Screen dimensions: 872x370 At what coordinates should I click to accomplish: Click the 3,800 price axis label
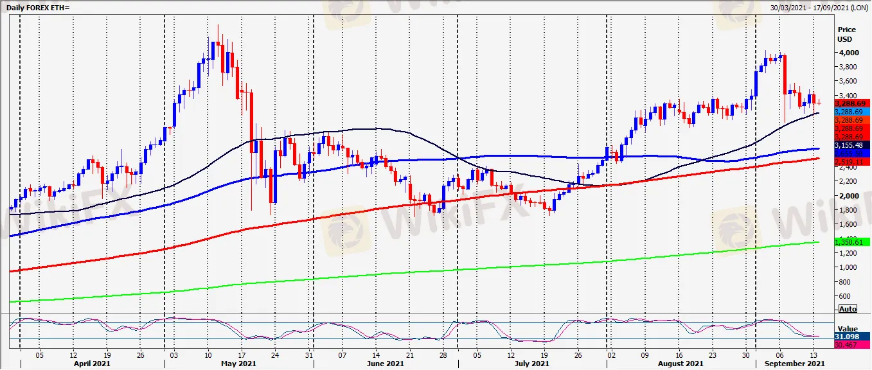point(850,67)
